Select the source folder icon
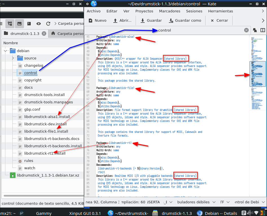This screenshot has height=216, width=267. click(x=20, y=58)
